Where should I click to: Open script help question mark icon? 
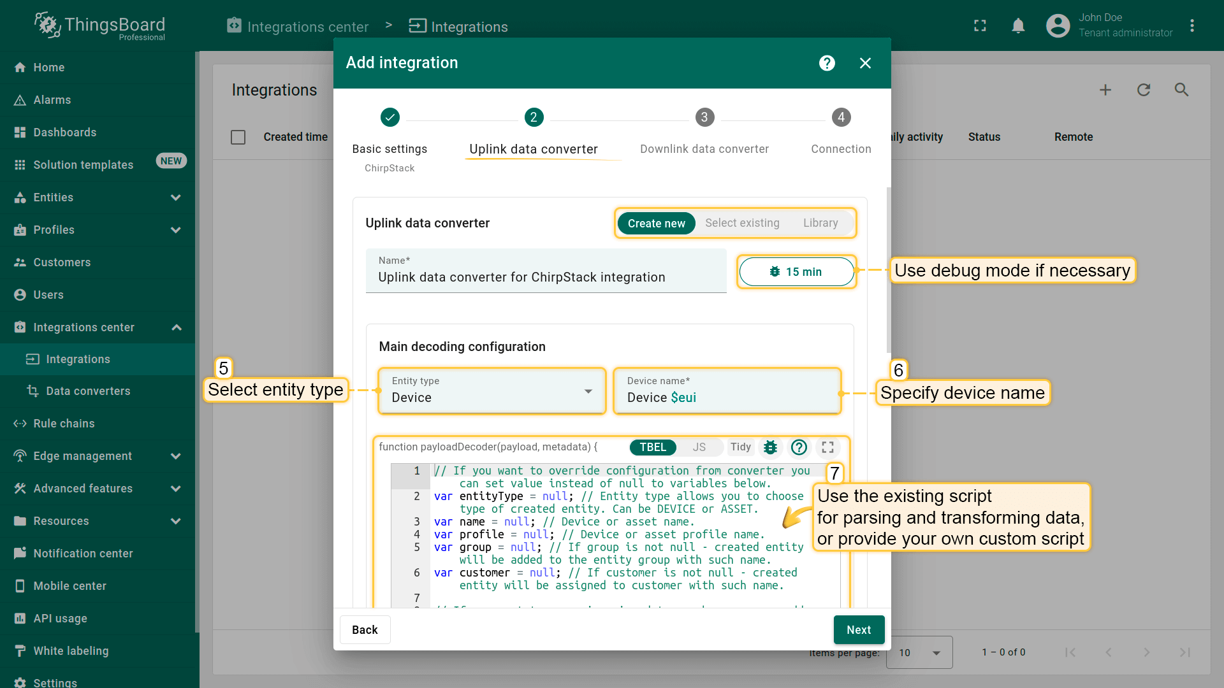click(x=799, y=447)
